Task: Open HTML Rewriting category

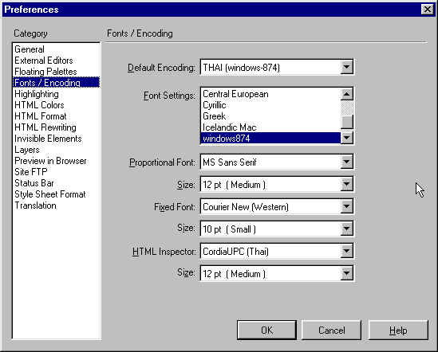Action: point(56,127)
